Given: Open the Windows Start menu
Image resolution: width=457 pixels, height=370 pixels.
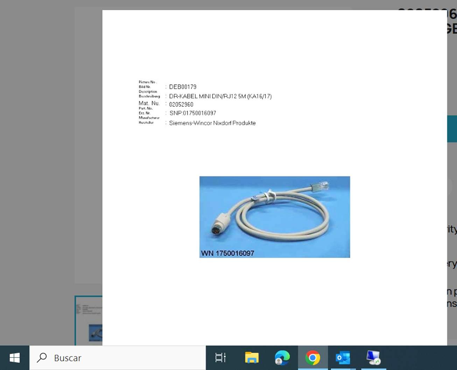Looking at the screenshot, I should [x=14, y=357].
